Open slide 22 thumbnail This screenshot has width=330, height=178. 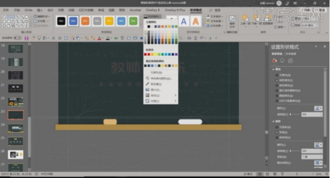coord(16,102)
